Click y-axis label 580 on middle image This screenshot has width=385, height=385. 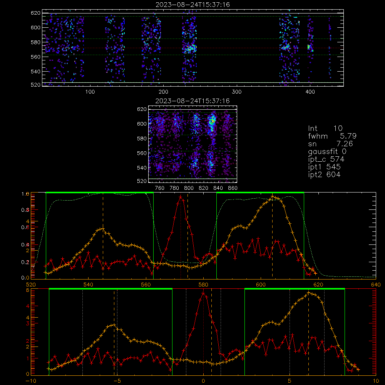coord(142,139)
